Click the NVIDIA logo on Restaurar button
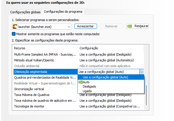The width and height of the screenshot is (174, 121). (x=130, y=26)
